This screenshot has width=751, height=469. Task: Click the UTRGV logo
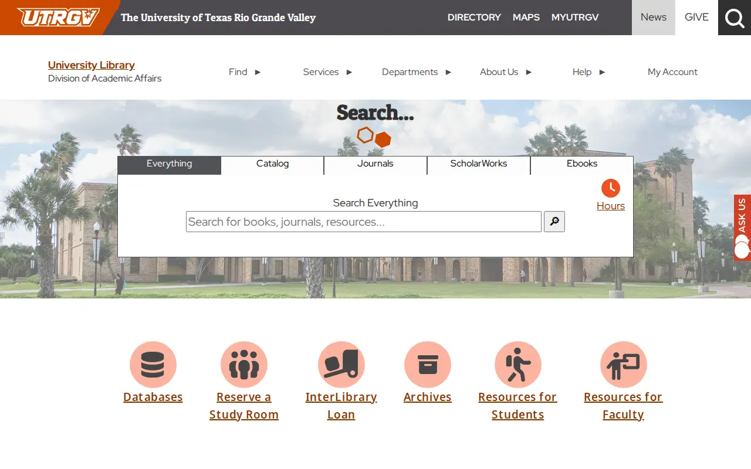[x=58, y=17]
